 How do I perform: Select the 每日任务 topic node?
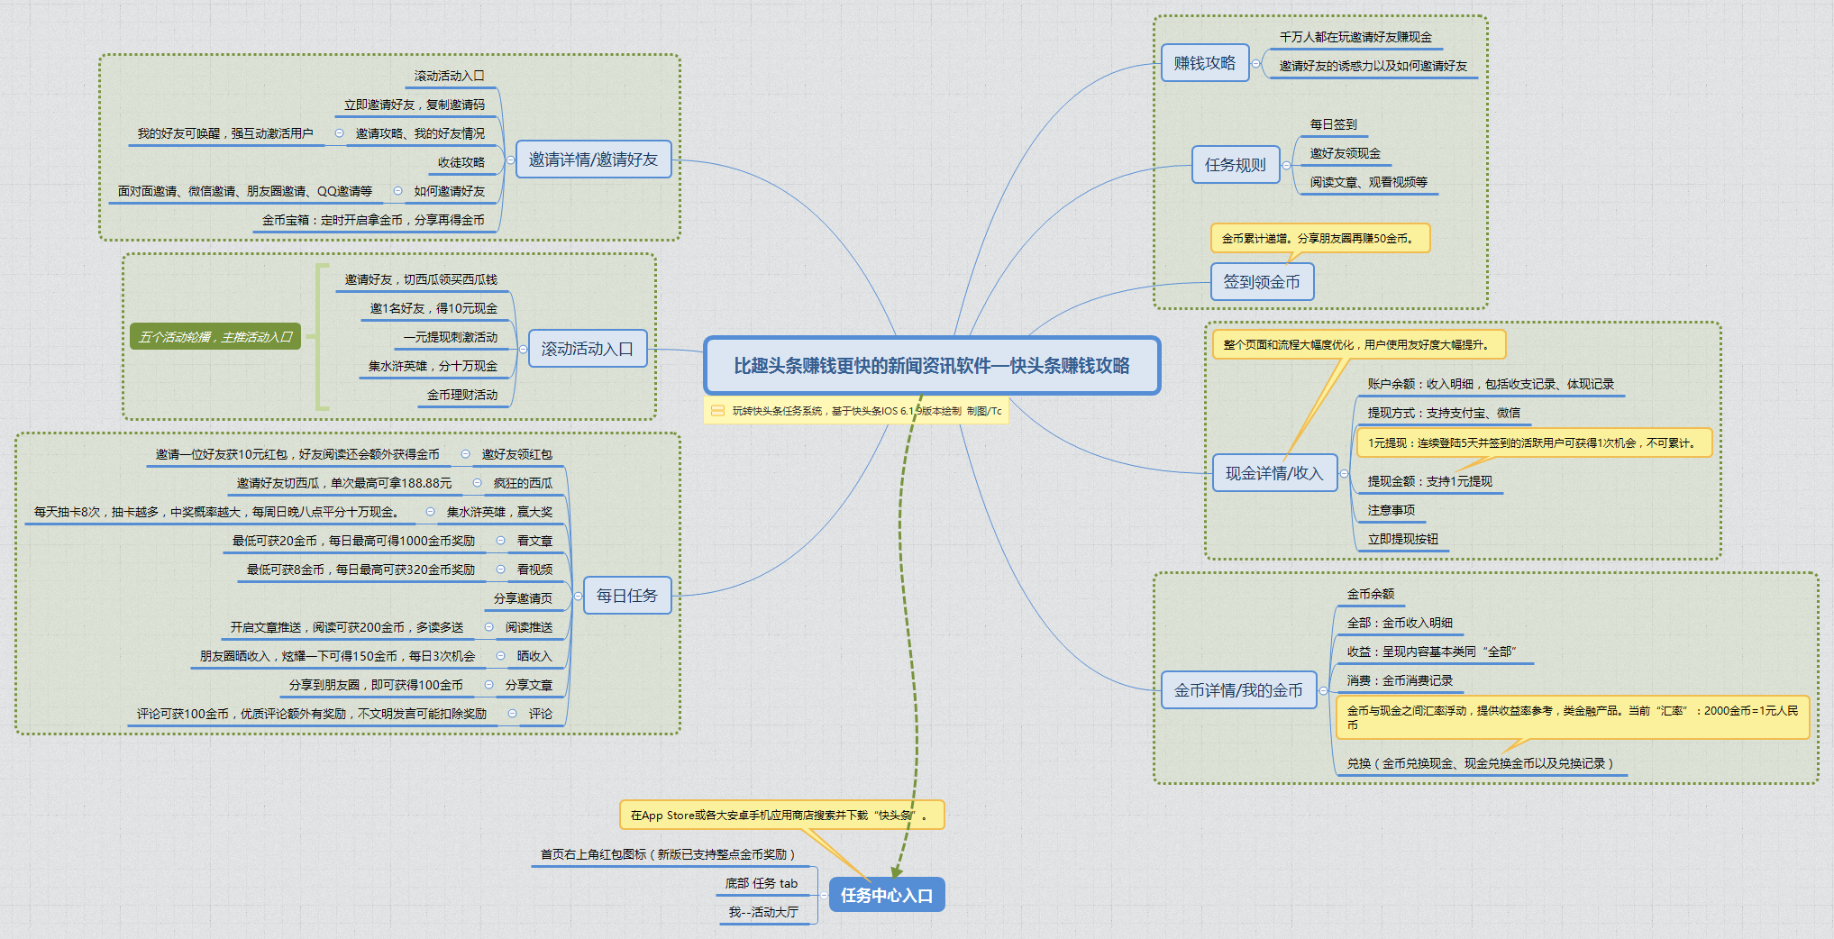627,596
